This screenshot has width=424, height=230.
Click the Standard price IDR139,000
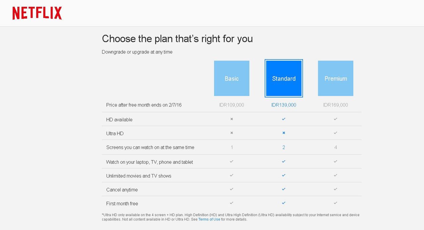click(x=284, y=105)
